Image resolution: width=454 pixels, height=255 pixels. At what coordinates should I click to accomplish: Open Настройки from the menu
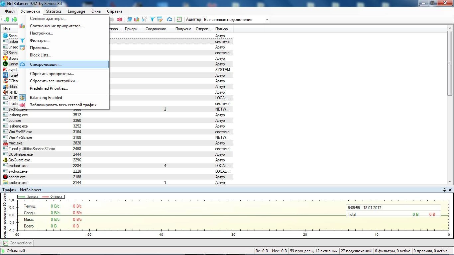pos(64,33)
